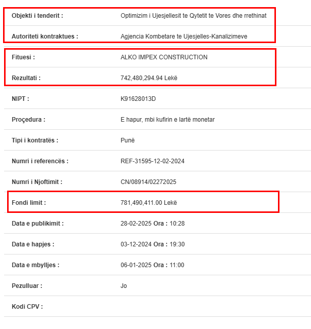311x329 pixels.
Task: Select the 'Autoriteti kontraktues :' label
Action: (x=45, y=36)
